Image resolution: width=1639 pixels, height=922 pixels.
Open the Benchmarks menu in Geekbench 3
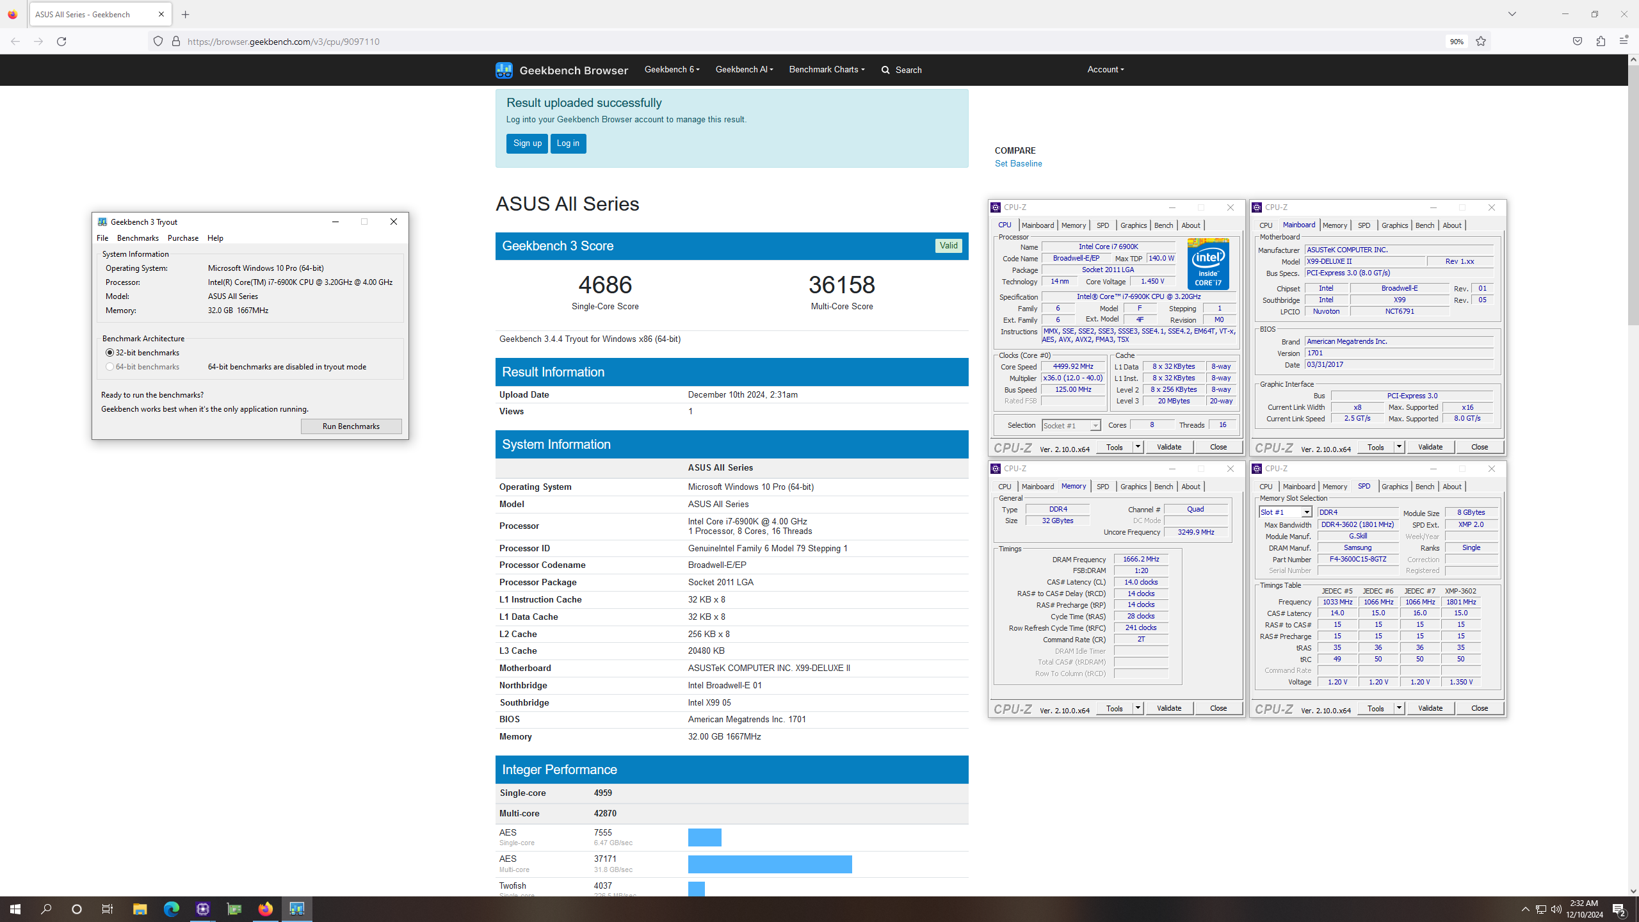138,238
